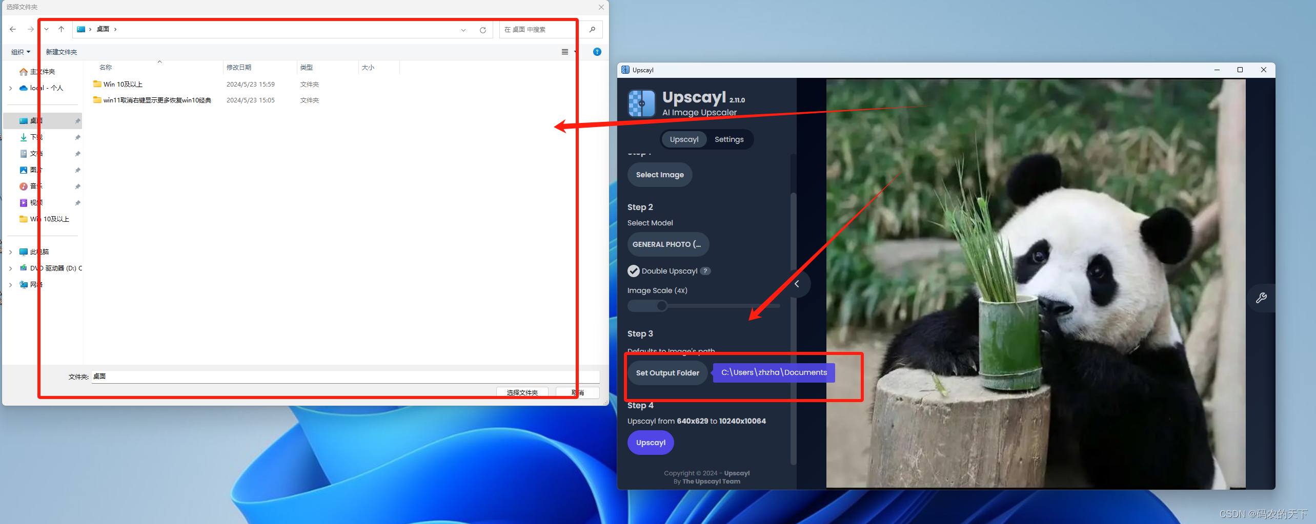Change the view layout icon
Viewport: 1316px width, 524px height.
[x=565, y=52]
